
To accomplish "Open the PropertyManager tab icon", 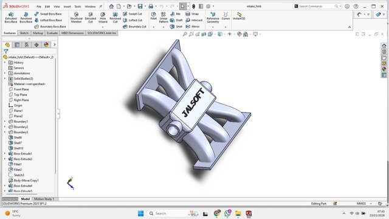I will (17, 44).
